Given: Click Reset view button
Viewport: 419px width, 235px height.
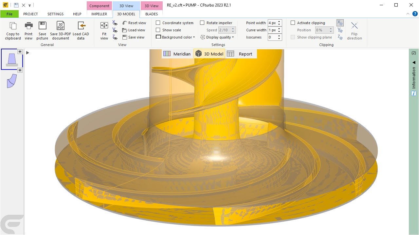Looking at the screenshot, I should pos(134,23).
